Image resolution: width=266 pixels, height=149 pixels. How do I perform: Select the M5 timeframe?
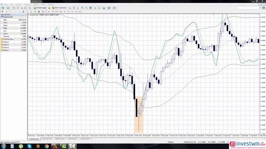(x=53, y=12)
